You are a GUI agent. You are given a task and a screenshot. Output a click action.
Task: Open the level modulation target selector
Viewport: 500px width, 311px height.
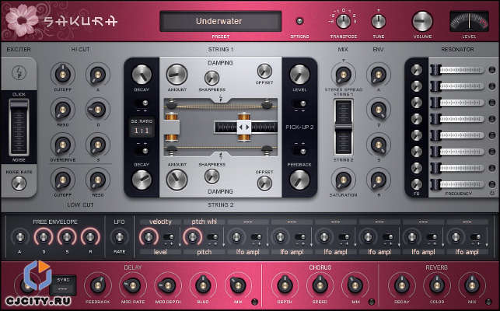(160, 252)
